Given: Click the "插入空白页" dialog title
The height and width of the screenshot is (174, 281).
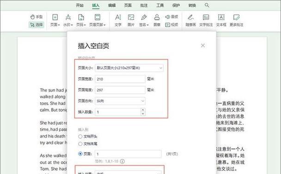Looking at the screenshot, I should [x=93, y=46].
